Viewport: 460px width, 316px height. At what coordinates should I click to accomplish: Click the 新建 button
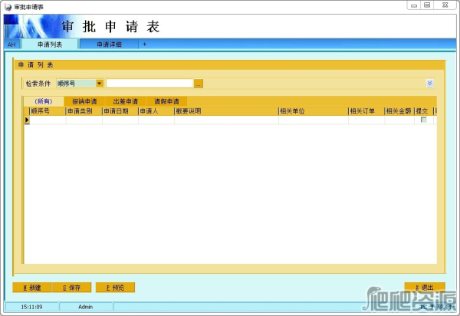(x=32, y=288)
